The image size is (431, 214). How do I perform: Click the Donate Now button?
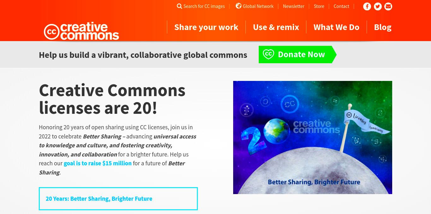pyautogui.click(x=298, y=54)
